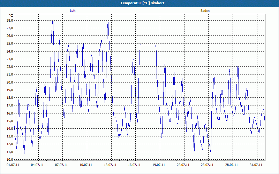The image size is (279, 174).
Task: Click the 13.07.11 date label
Action: coord(110,165)
